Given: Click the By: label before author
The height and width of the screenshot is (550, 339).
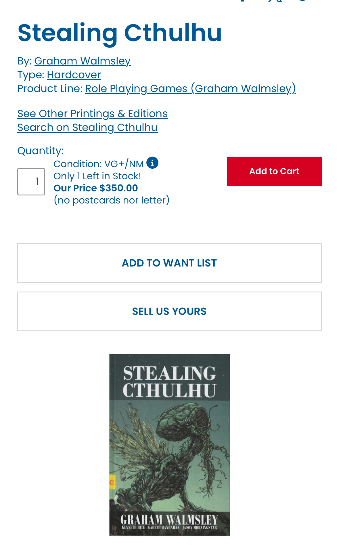Looking at the screenshot, I should 24,61.
